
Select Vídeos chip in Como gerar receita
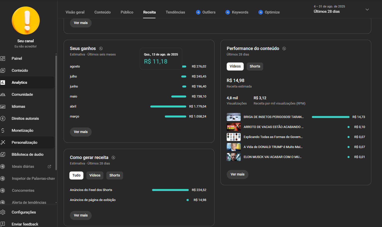pos(95,175)
